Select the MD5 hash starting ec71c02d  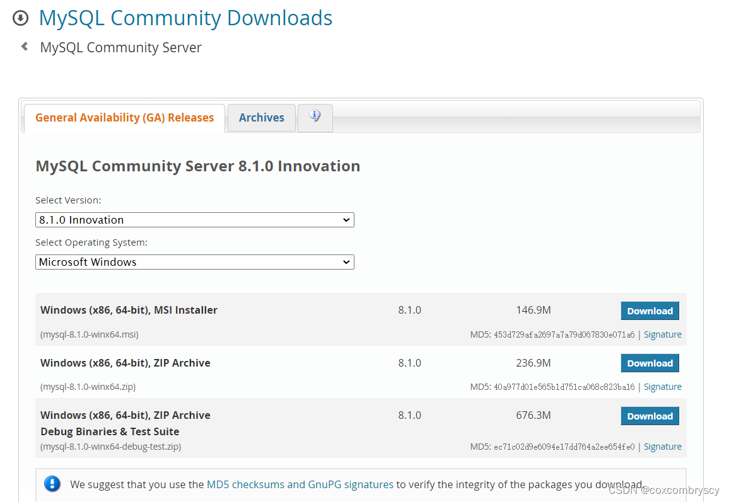(564, 447)
